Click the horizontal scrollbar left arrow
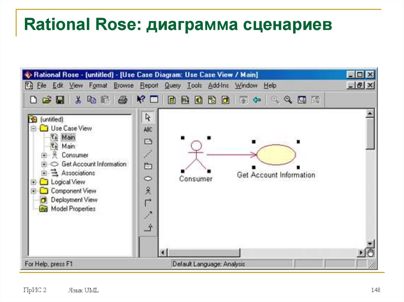 (163, 253)
